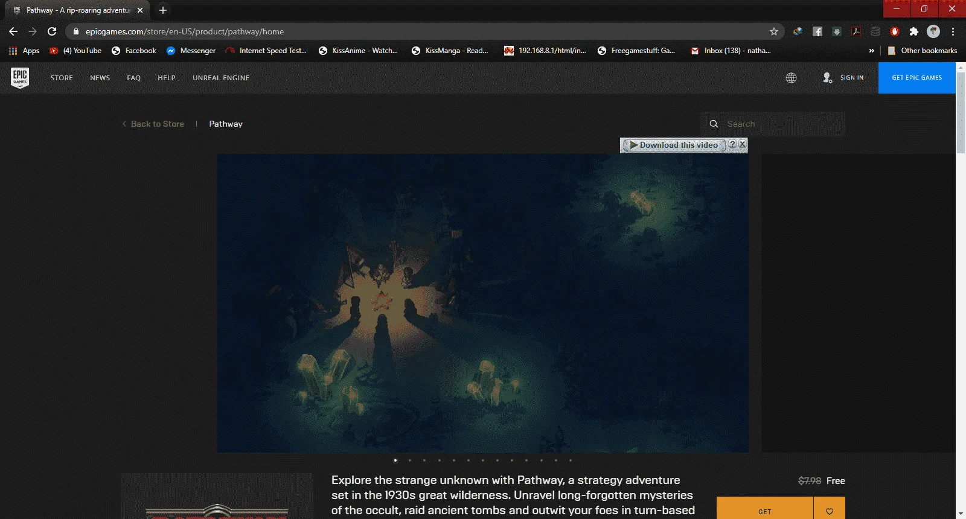The height and width of the screenshot is (519, 966).
Task: Select the Pathway browser tab
Action: click(77, 10)
